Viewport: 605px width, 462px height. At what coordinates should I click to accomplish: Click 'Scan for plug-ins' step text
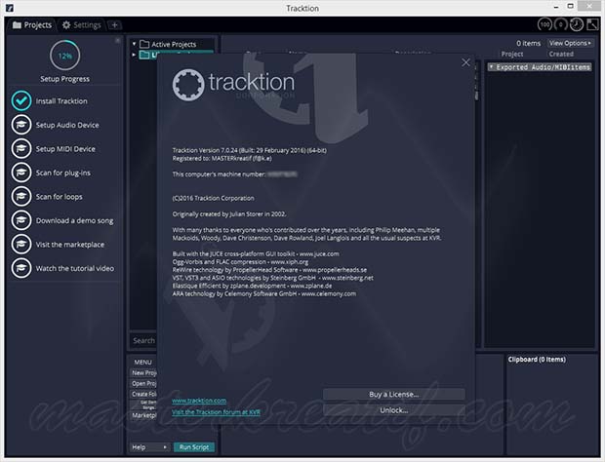[x=62, y=173]
